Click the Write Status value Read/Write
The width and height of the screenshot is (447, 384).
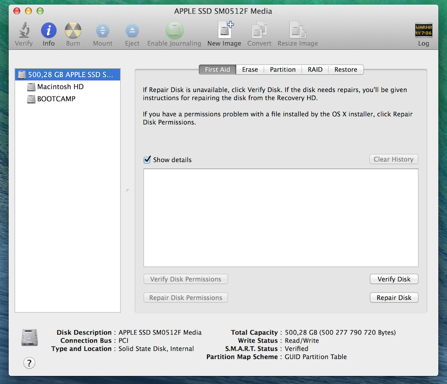[x=302, y=340]
